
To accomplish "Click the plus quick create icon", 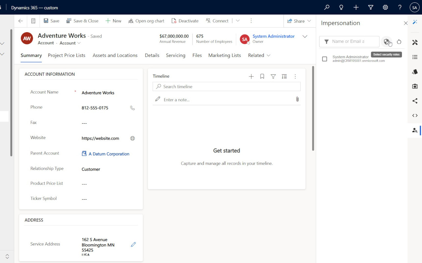I will click(x=356, y=7).
